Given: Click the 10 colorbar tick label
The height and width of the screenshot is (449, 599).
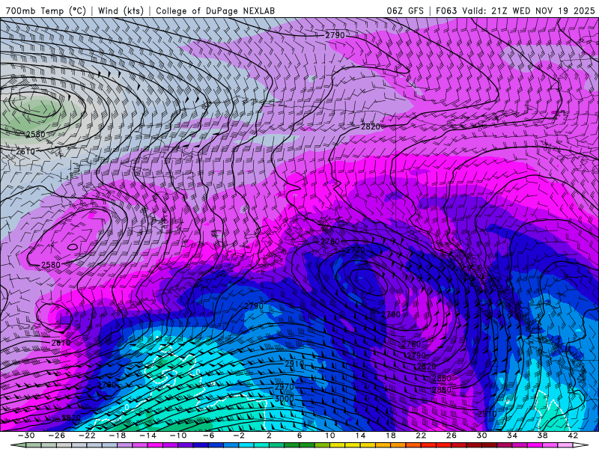Looking at the screenshot, I should point(329,436).
